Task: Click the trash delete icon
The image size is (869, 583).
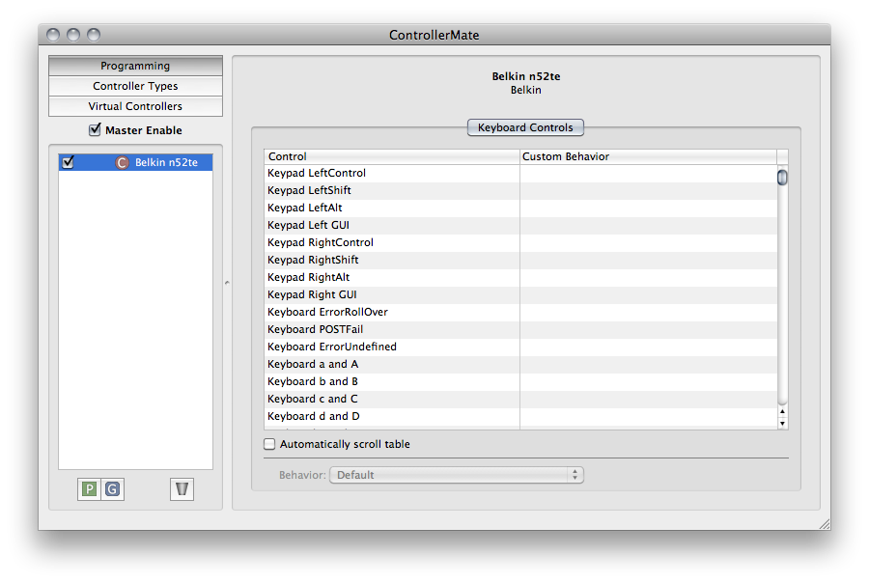Action: pos(182,488)
